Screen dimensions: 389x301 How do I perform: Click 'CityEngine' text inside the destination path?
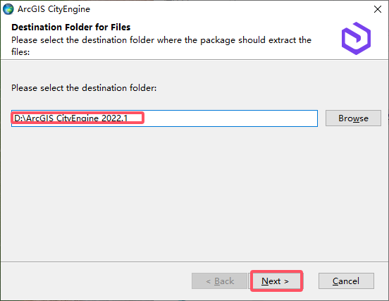pos(78,118)
